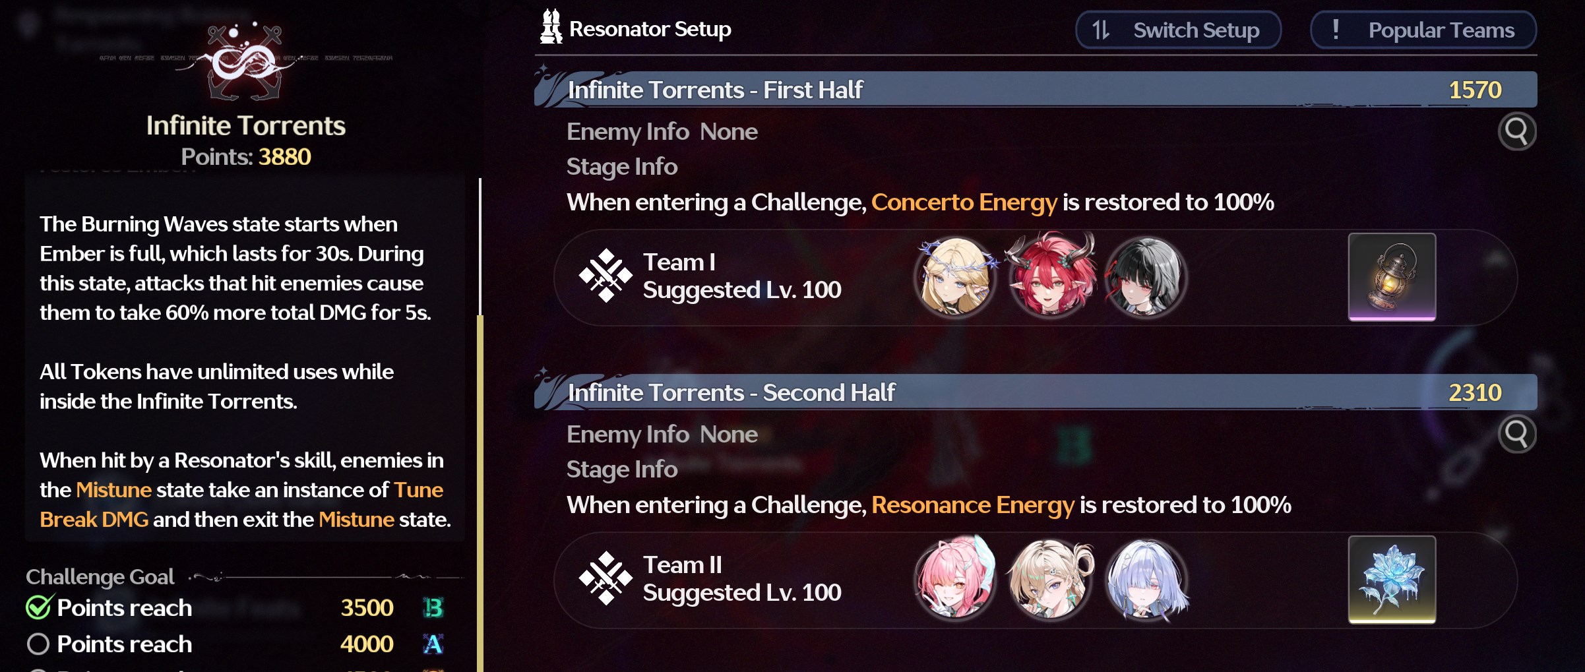Open the Popular Teams button

1423,30
